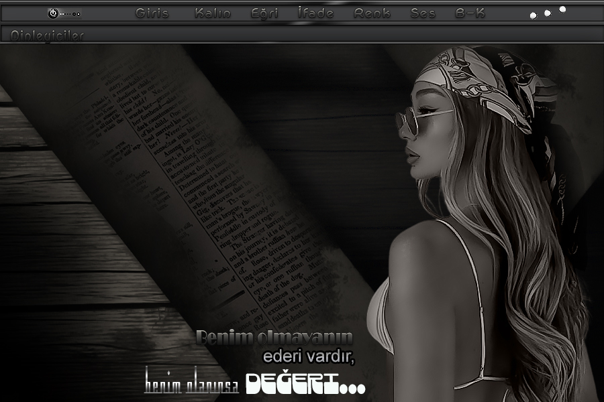Open the İfade emoticon picker

pyautogui.click(x=315, y=13)
